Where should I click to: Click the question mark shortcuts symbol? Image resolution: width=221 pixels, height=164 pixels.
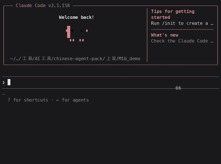point(9,100)
